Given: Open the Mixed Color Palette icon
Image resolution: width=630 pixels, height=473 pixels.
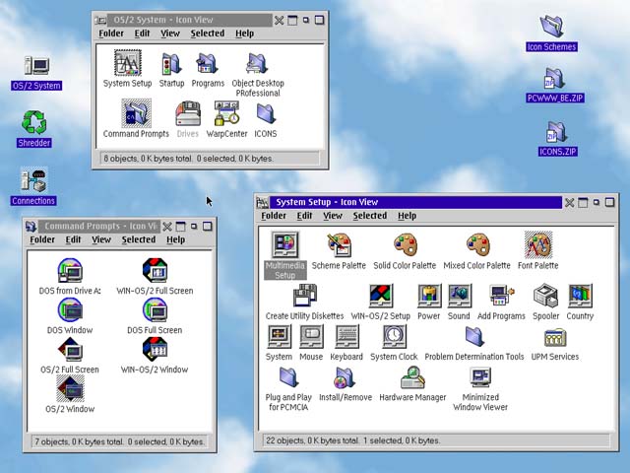Looking at the screenshot, I should point(477,245).
